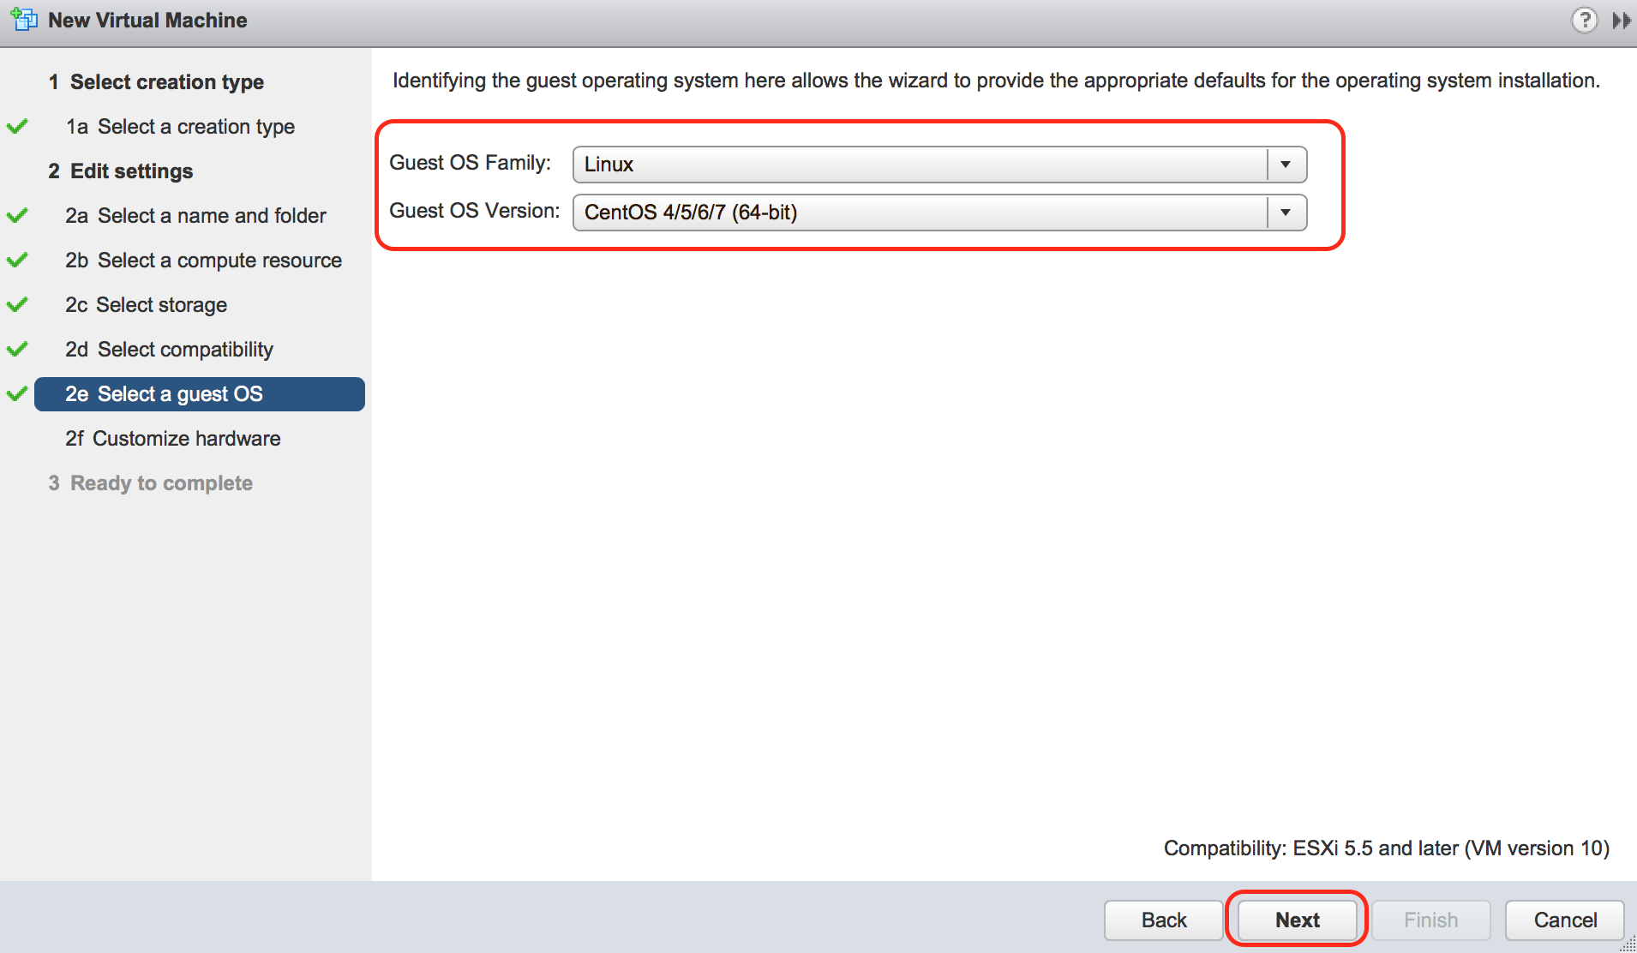Click the resize grip at dialog corner
Screen dimensions: 1637x953
click(x=1628, y=944)
